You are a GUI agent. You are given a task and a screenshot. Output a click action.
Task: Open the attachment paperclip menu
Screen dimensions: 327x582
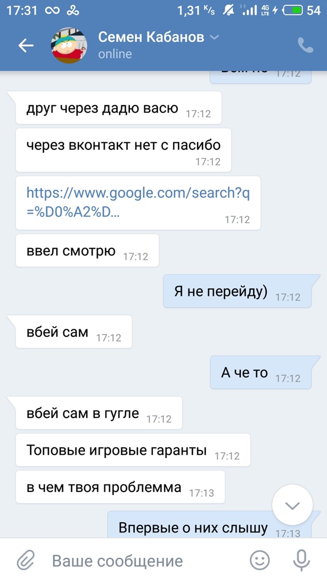25,560
